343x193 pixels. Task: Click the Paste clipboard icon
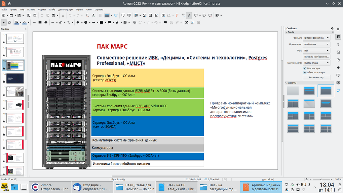53,15
